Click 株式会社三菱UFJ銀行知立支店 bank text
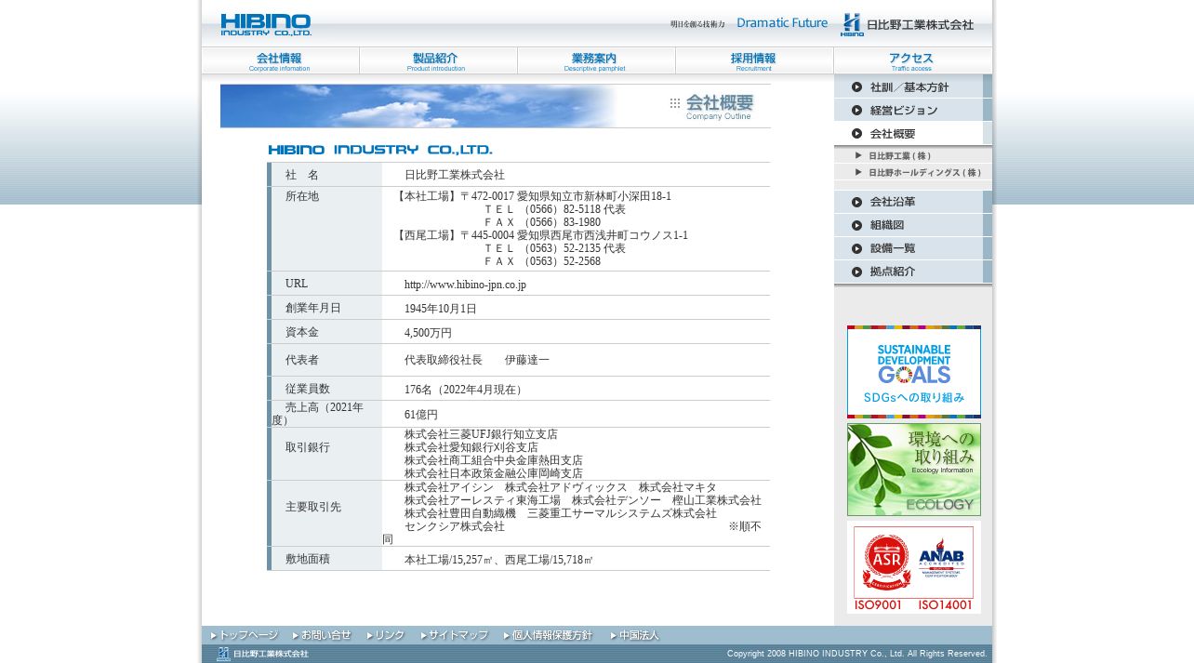 point(481,434)
